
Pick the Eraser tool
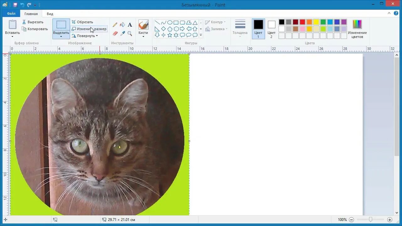click(115, 33)
